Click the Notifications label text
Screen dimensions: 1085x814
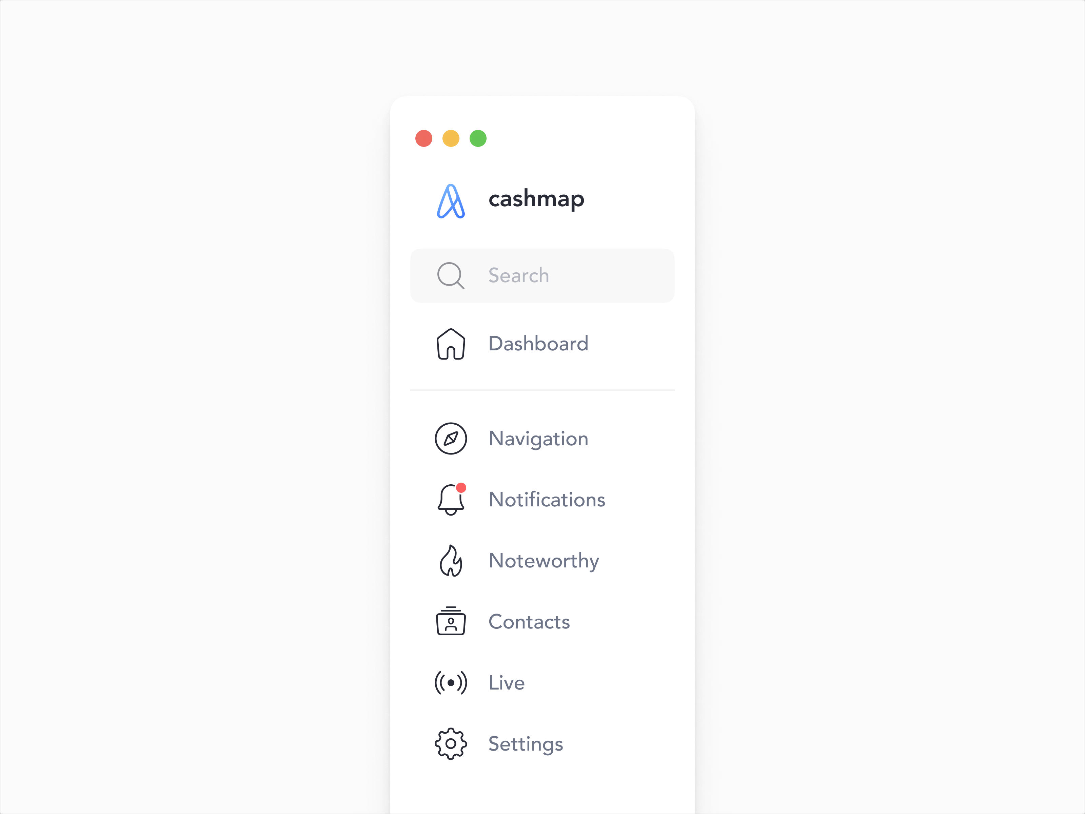[547, 500]
